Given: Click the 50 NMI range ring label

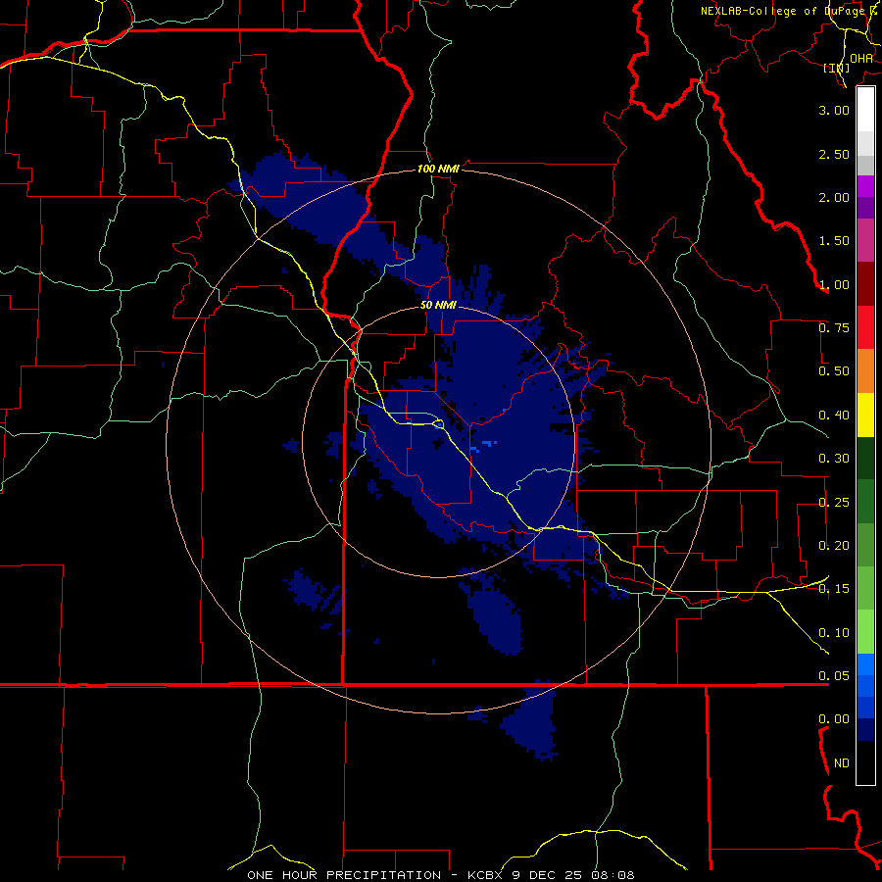Looking at the screenshot, I should click(438, 305).
